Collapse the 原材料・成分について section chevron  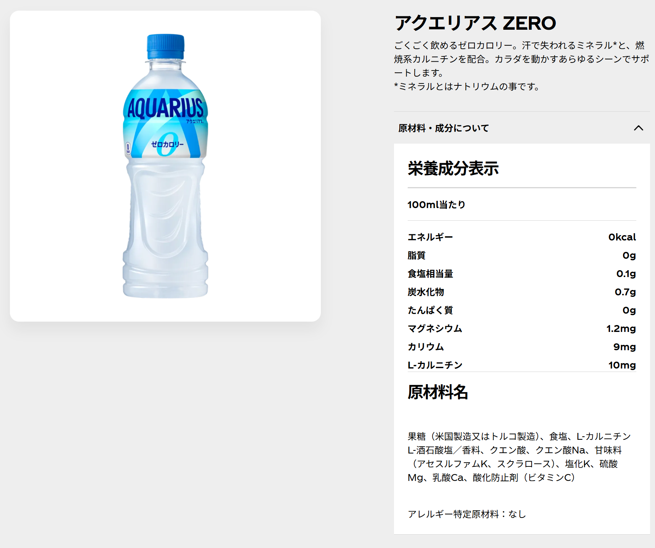coord(638,128)
